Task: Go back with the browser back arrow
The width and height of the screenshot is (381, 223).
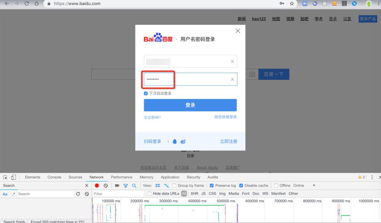Action: click(7, 3)
